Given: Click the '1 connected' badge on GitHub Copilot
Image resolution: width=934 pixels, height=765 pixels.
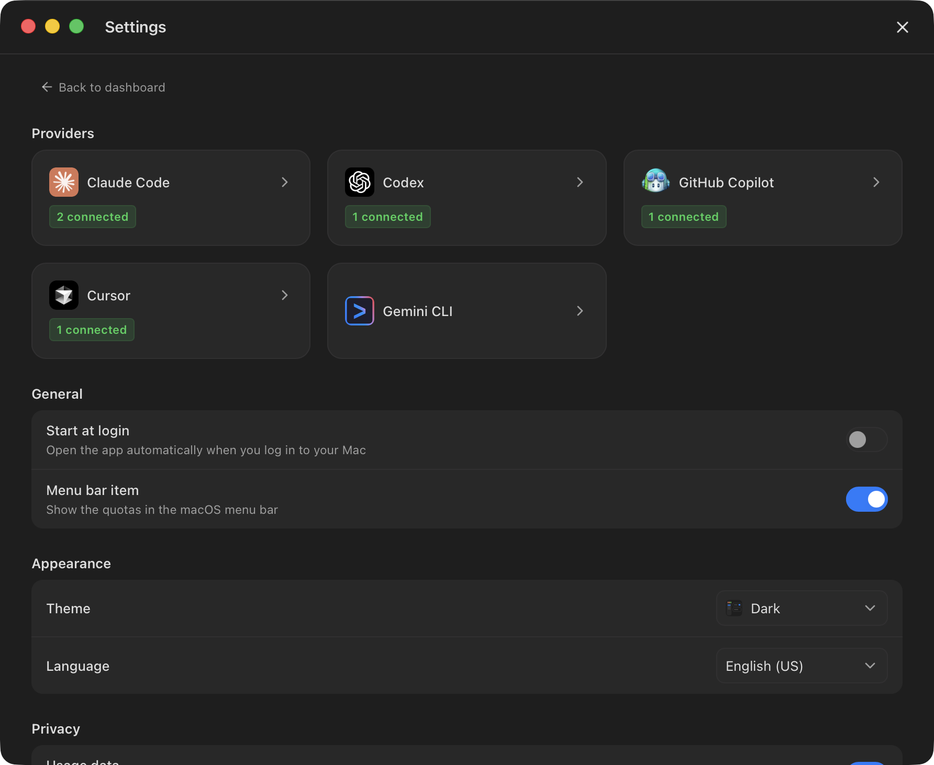Looking at the screenshot, I should click(x=684, y=217).
